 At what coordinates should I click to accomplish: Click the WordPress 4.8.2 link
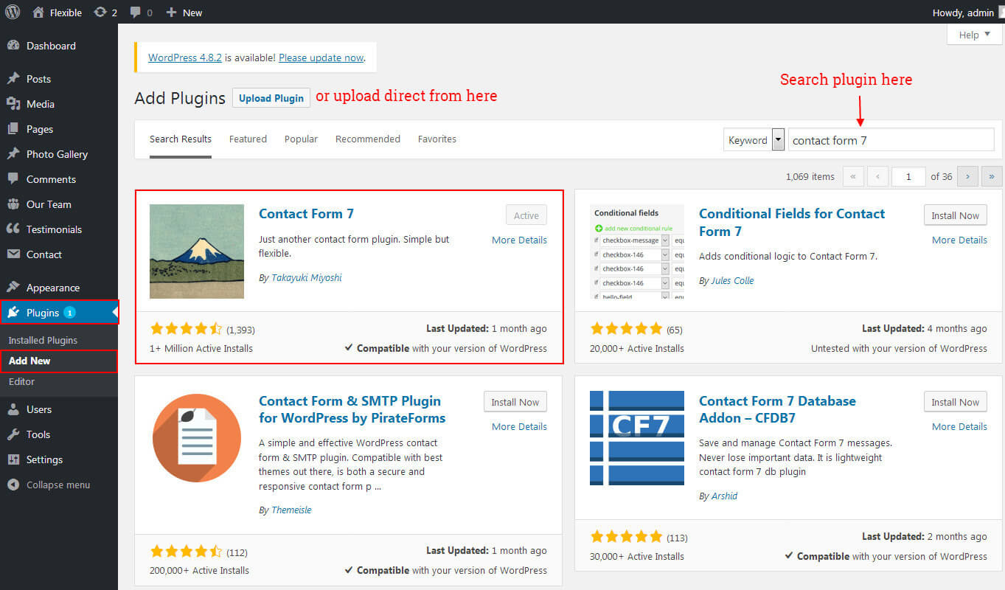click(185, 58)
